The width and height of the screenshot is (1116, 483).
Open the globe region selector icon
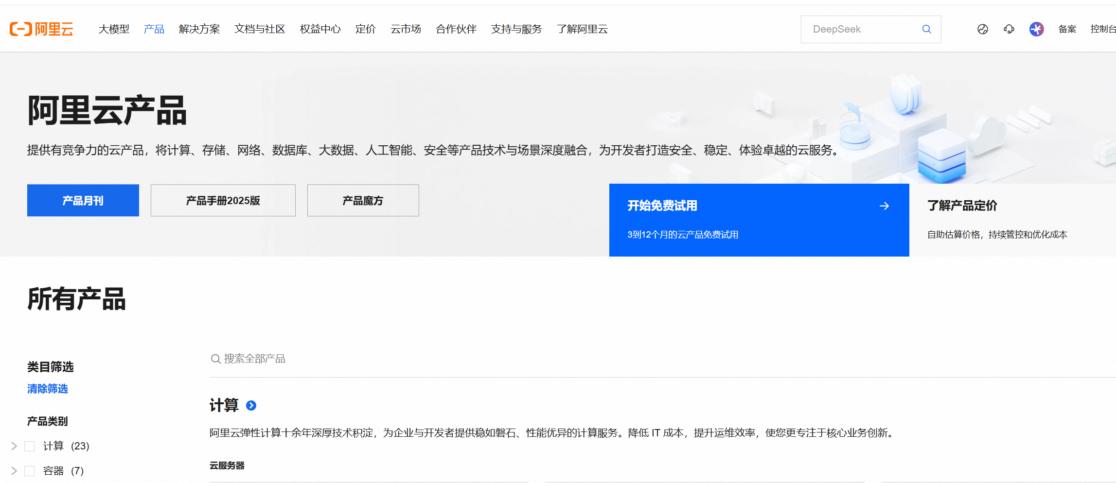982,29
